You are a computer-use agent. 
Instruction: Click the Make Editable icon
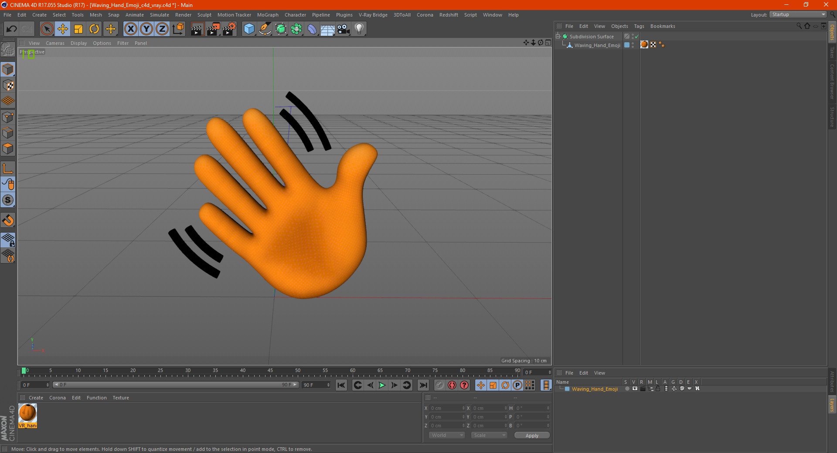pos(8,50)
